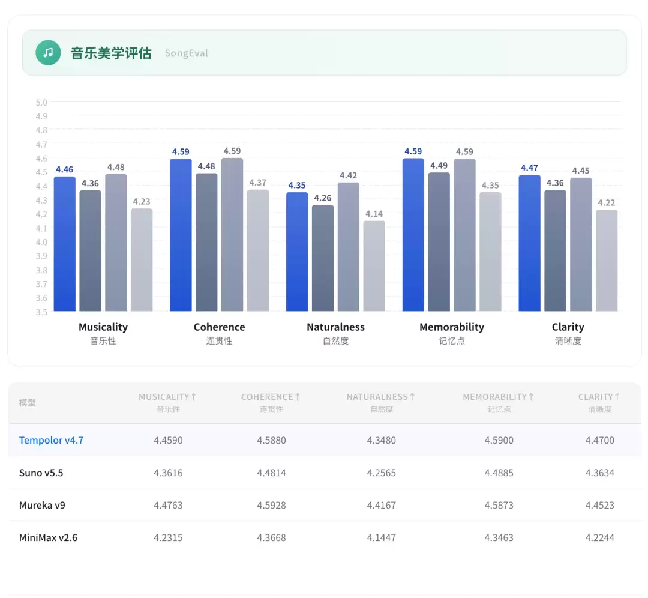The image size is (648, 598).
Task: Click the blue 4.59 Coherence bar
Action: [181, 235]
